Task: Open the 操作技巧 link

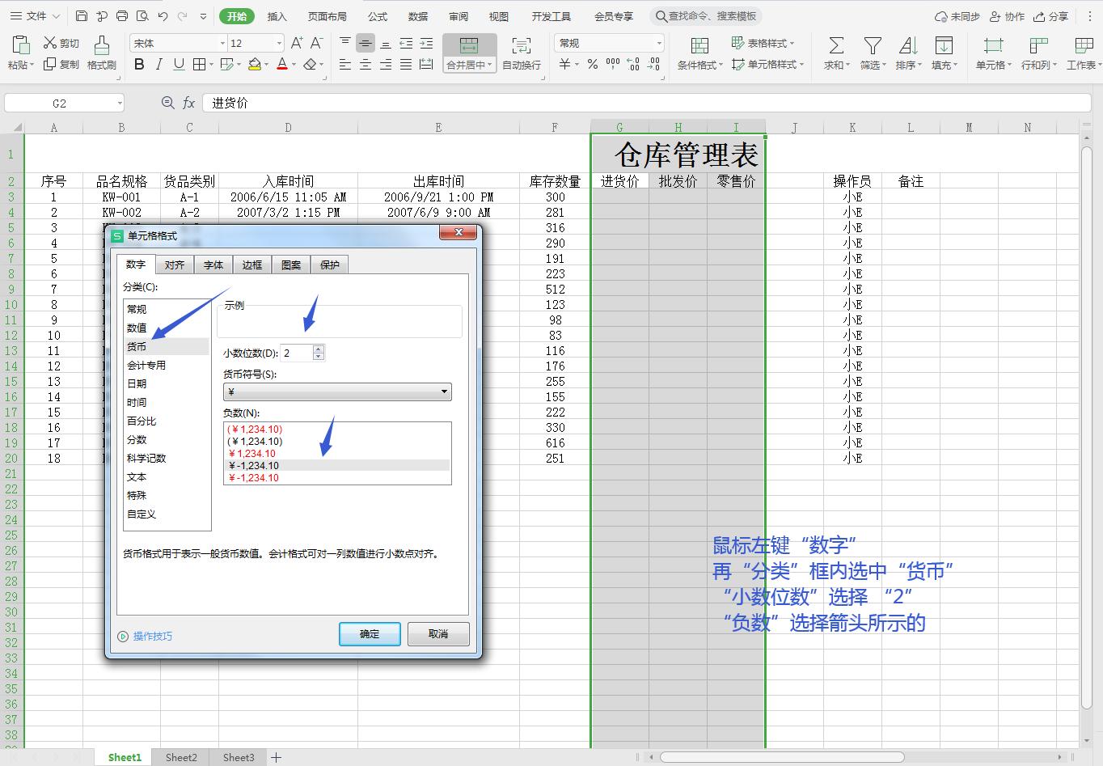Action: [x=153, y=636]
